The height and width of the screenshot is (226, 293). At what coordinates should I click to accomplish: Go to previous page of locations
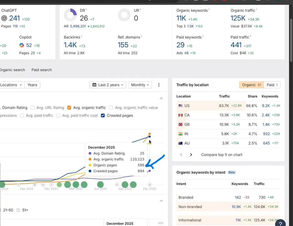click(181, 155)
